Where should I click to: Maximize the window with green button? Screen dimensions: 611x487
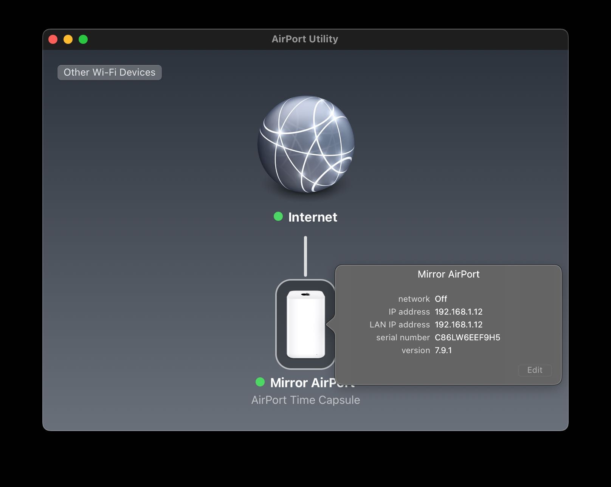tap(83, 39)
